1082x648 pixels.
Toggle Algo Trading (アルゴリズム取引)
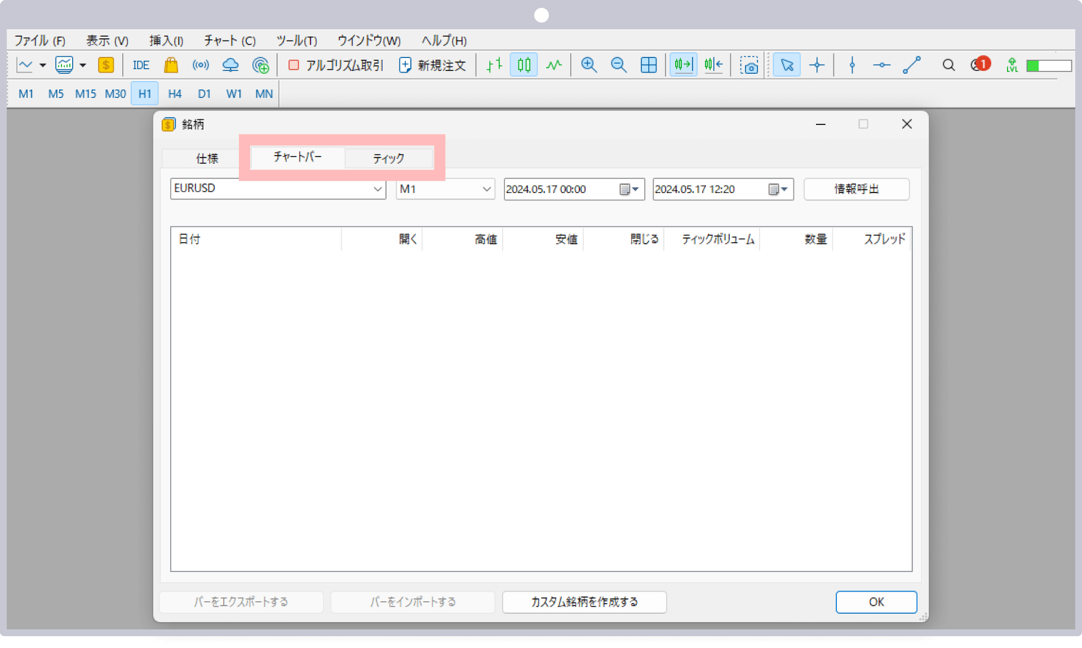[x=336, y=65]
